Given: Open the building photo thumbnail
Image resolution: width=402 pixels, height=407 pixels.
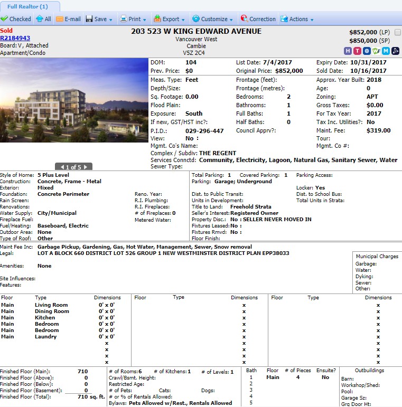Looking at the screenshot, I should (74, 100).
